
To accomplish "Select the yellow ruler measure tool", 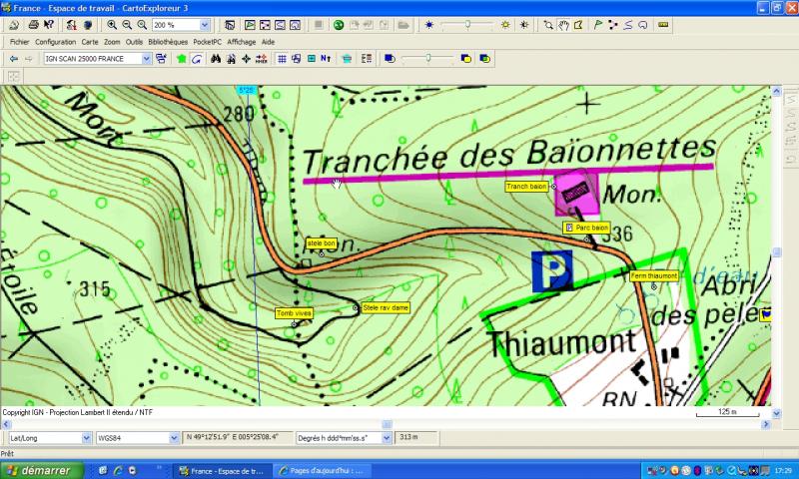I will [663, 24].
